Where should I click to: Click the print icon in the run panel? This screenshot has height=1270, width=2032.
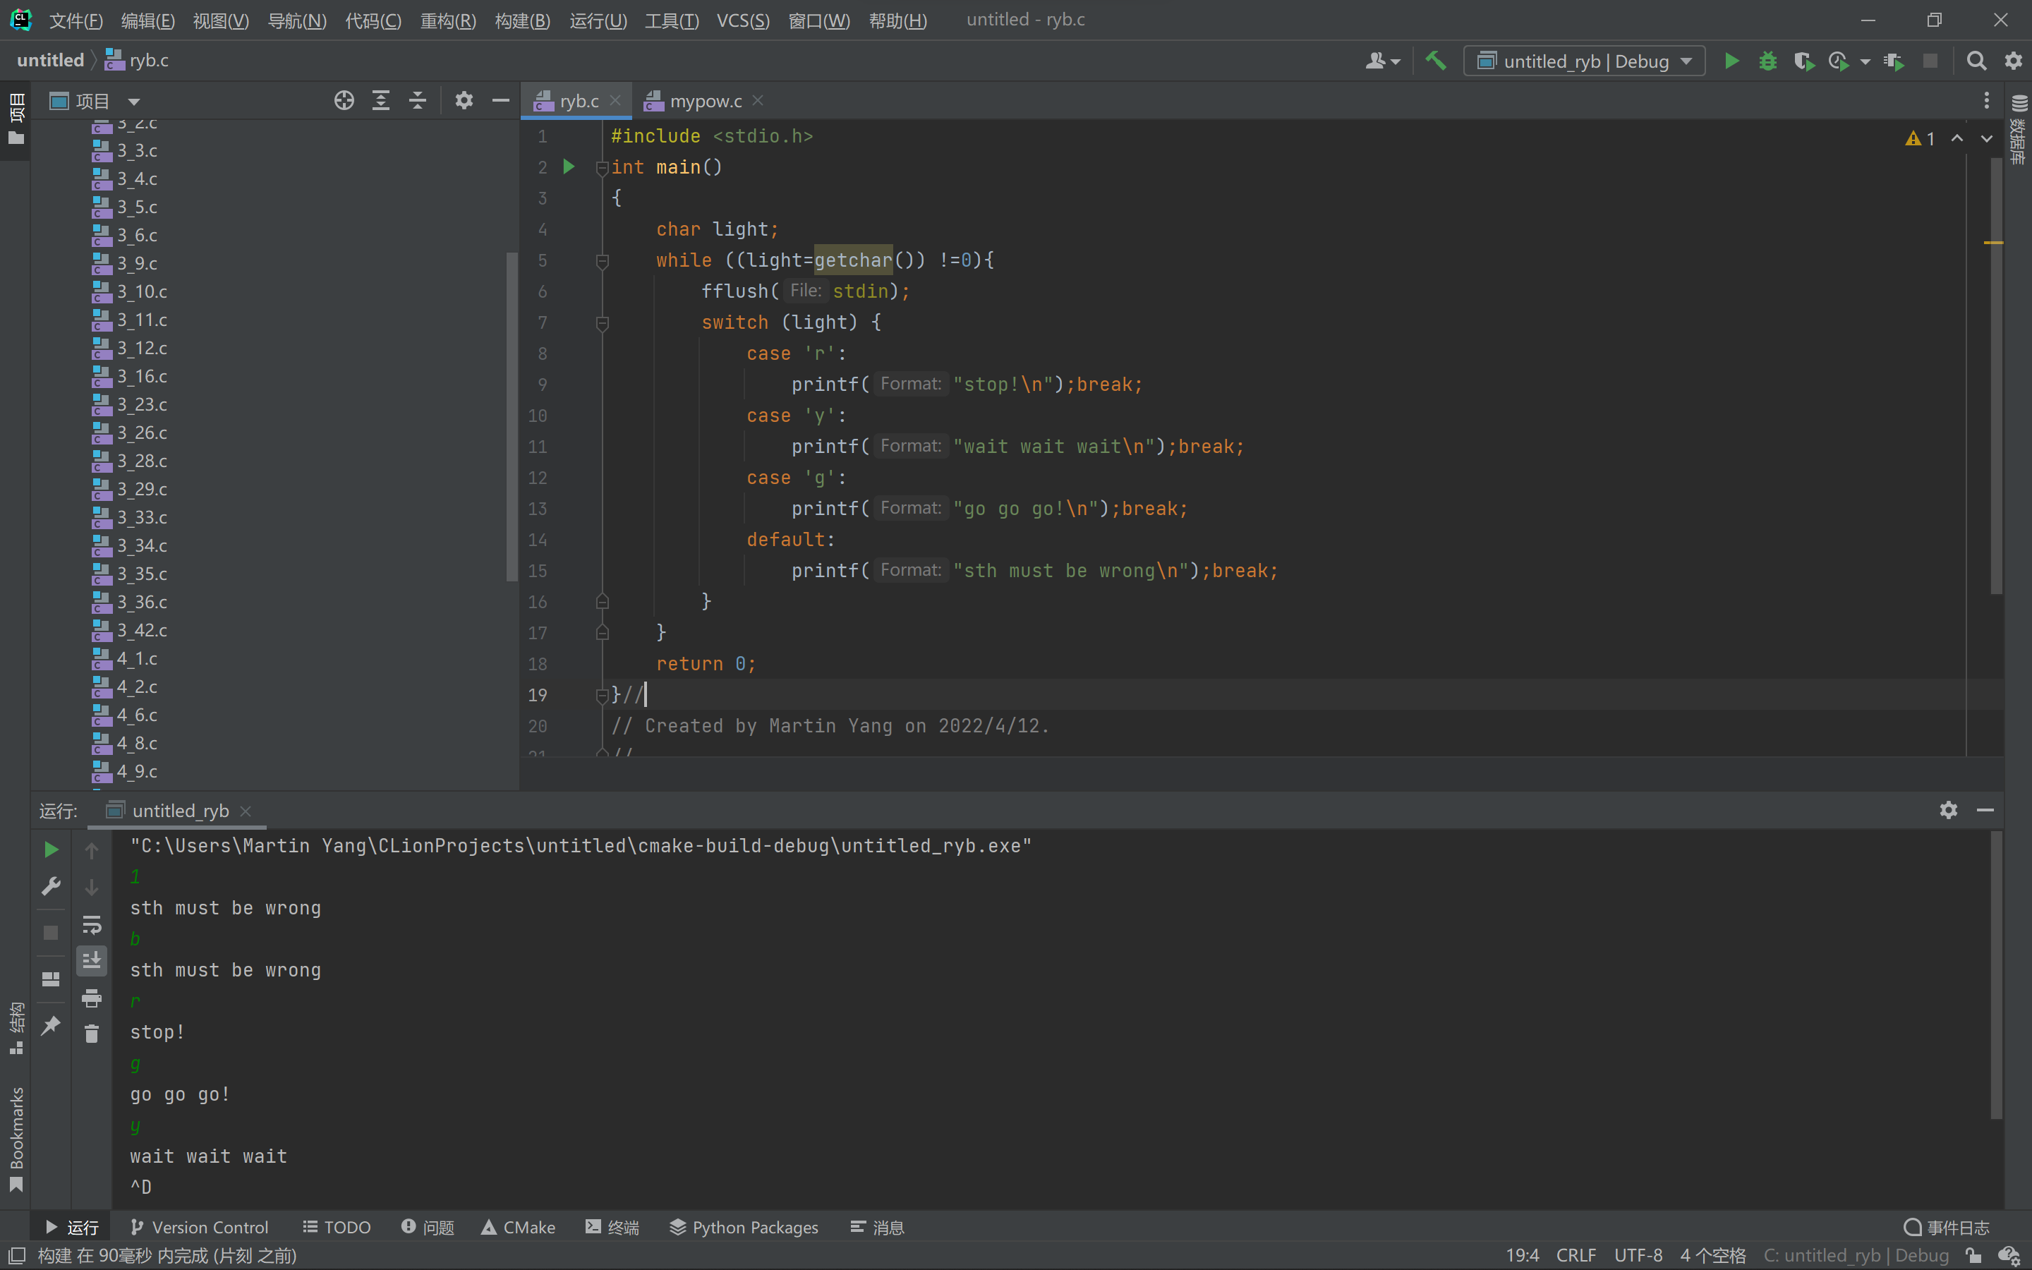click(92, 998)
